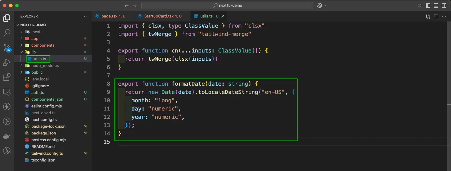Click the EXPLORER panel title

click(29, 16)
